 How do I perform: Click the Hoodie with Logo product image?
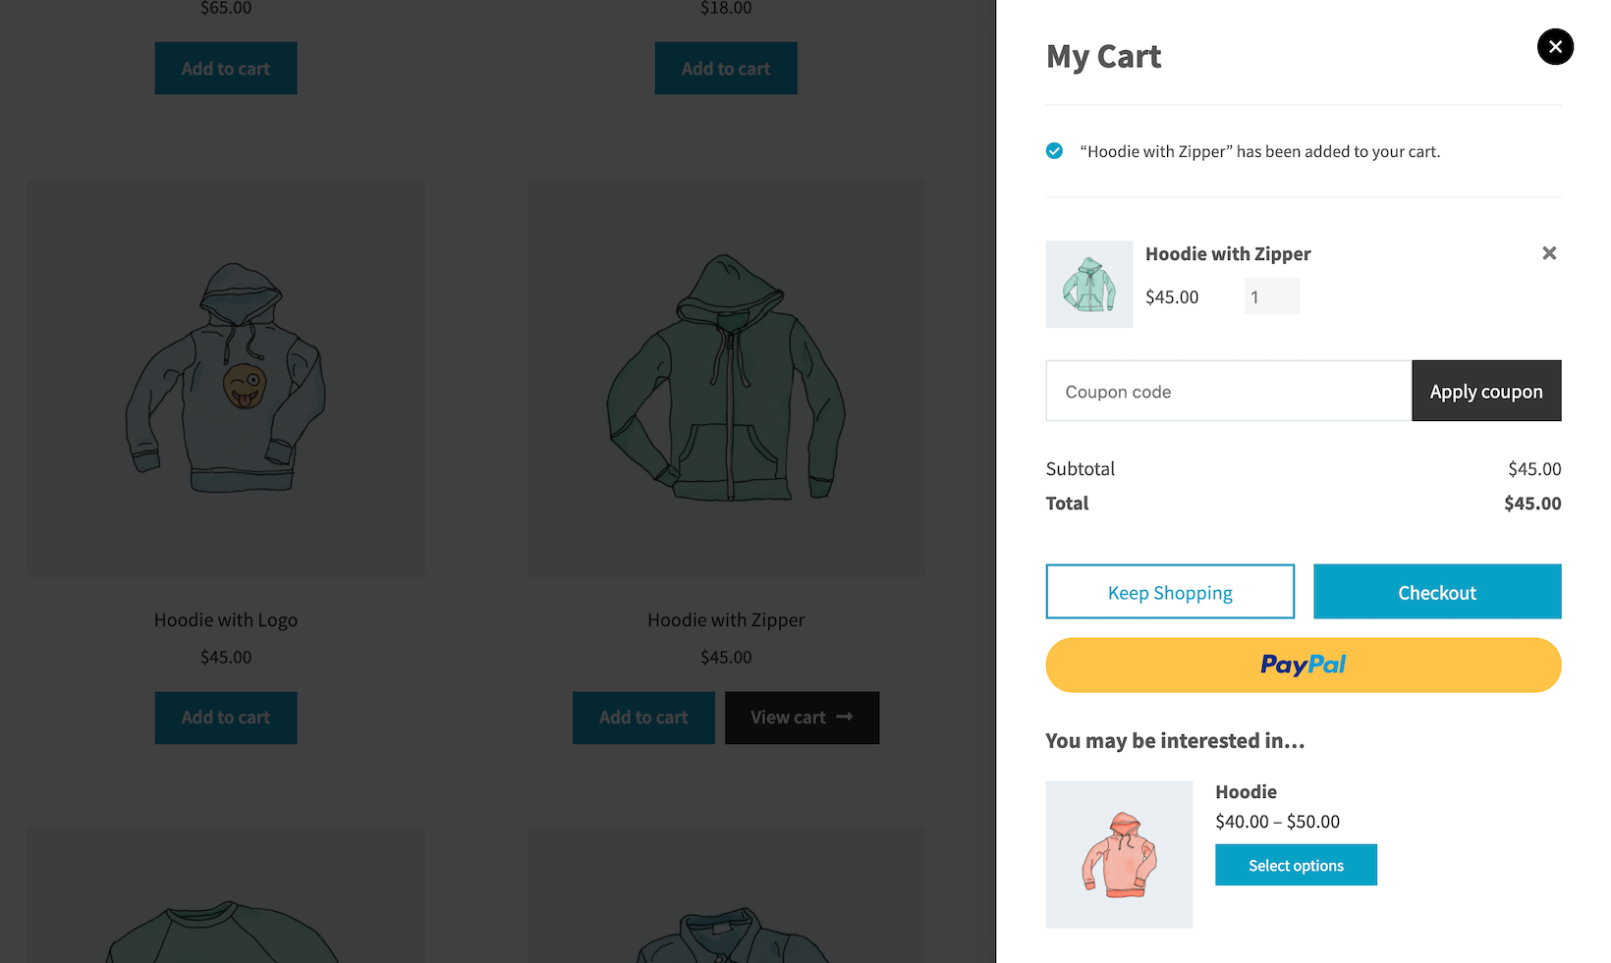pos(226,377)
